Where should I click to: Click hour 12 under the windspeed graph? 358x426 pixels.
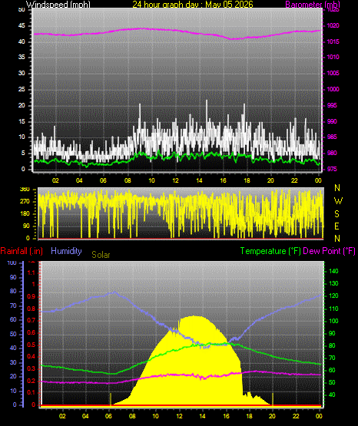coord(175,180)
